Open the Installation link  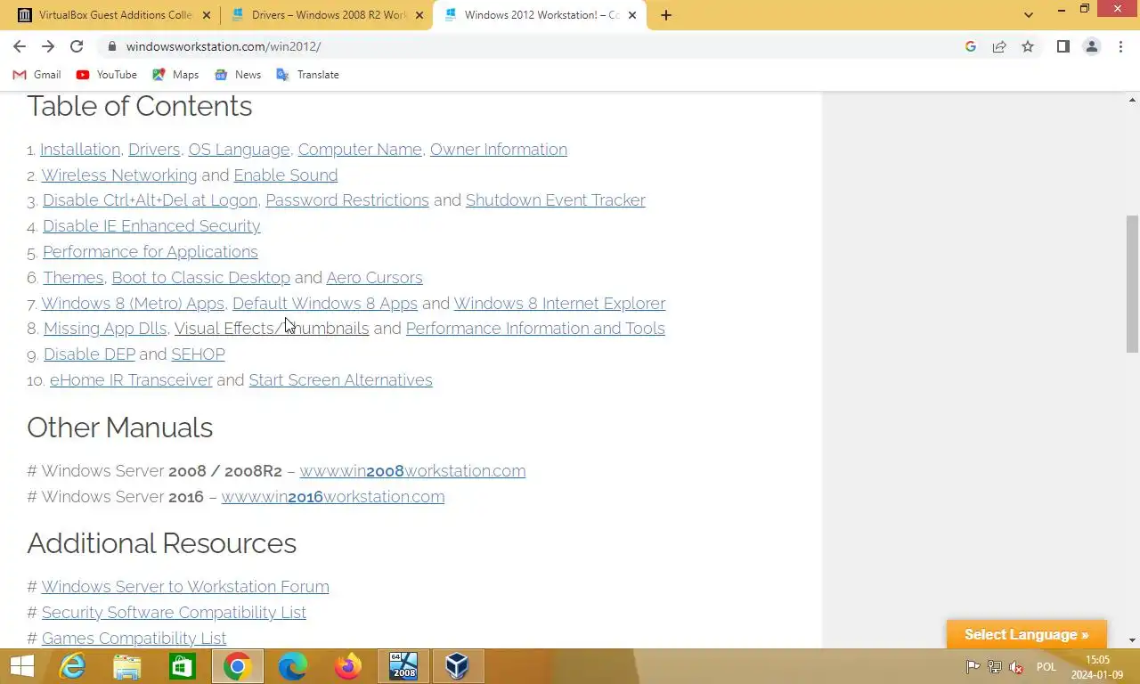pos(80,150)
